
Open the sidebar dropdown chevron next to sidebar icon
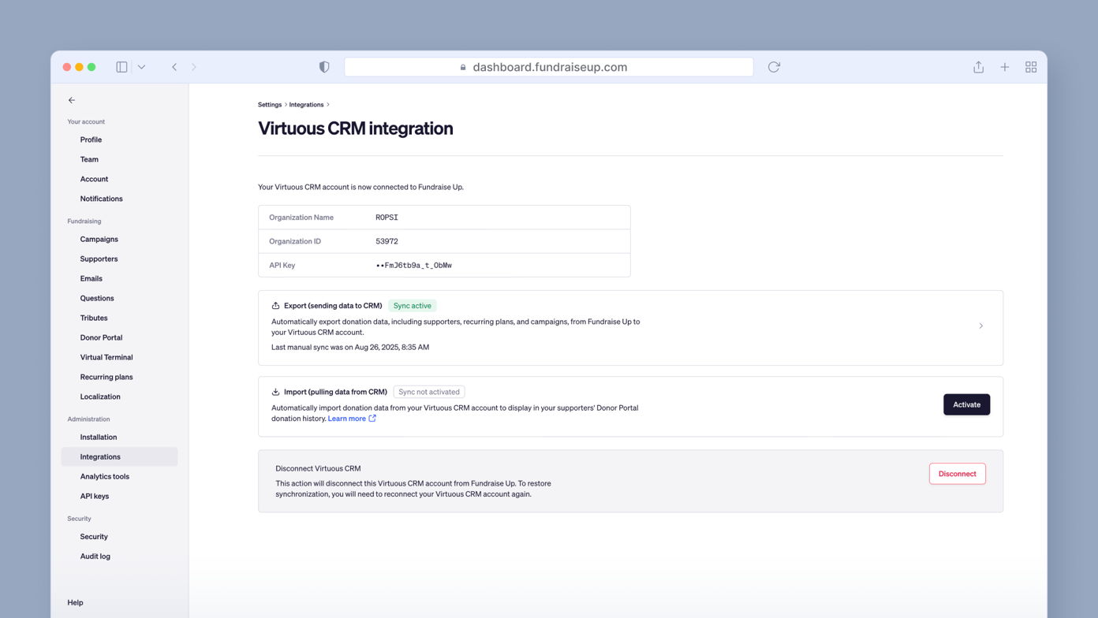pos(142,67)
